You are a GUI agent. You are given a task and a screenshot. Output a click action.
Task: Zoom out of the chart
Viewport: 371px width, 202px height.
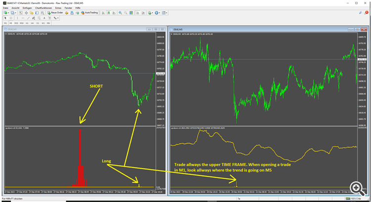[x=126, y=13]
